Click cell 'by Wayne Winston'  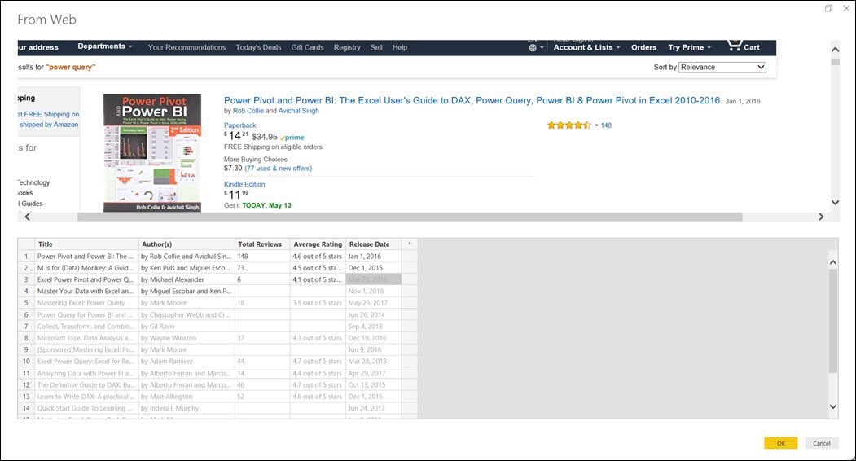pos(187,338)
